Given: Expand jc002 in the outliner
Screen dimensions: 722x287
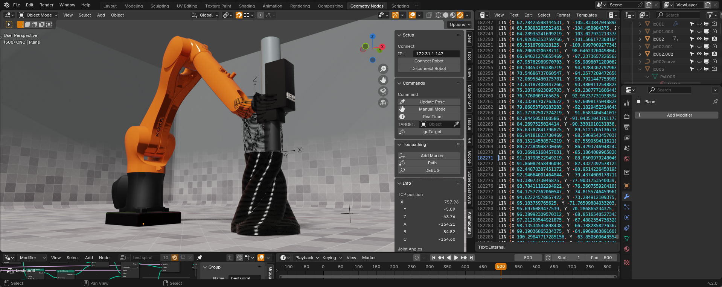Looking at the screenshot, I should pos(640,39).
